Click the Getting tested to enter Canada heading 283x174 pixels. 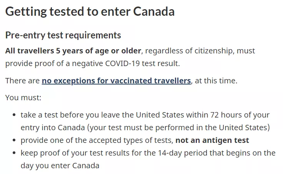[90, 12]
